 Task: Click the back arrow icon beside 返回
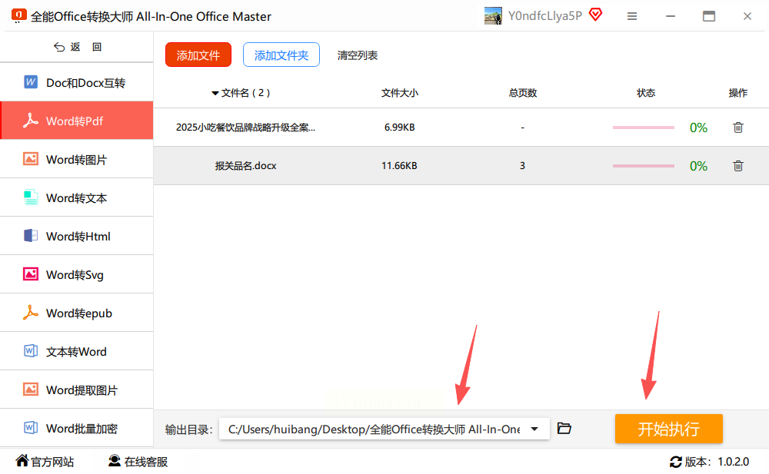click(x=59, y=47)
